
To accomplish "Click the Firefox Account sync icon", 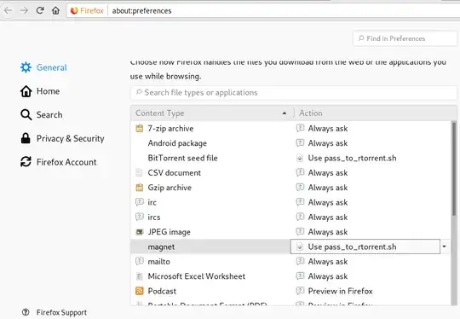I will tap(26, 162).
